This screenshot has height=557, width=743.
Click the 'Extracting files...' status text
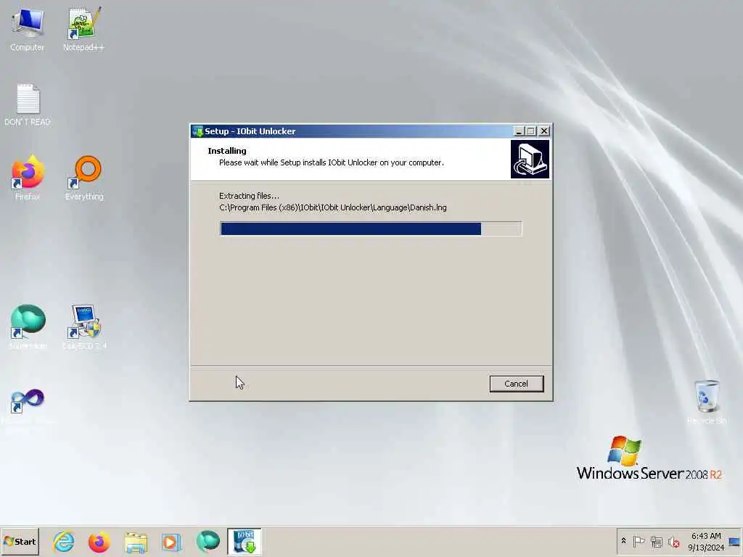[x=249, y=196]
